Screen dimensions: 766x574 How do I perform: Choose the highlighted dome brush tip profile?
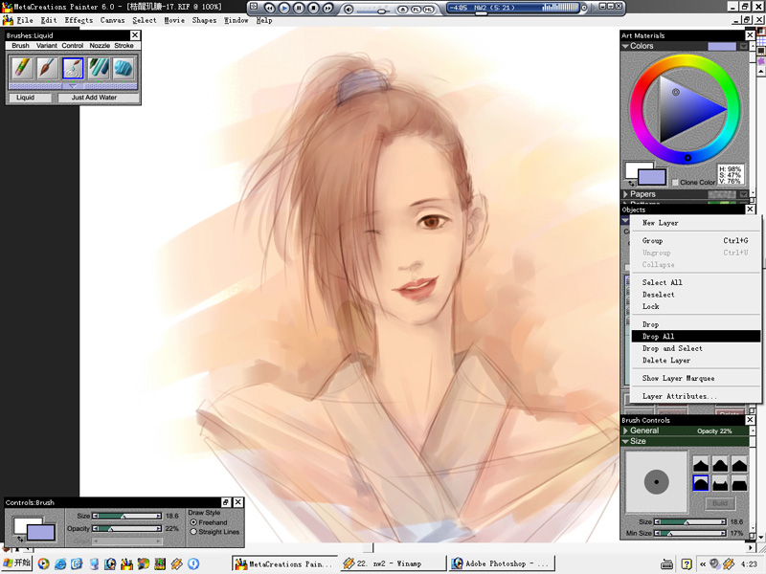701,484
